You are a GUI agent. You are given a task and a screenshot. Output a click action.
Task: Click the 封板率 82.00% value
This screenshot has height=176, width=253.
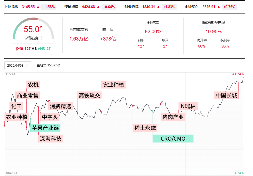(x=153, y=32)
